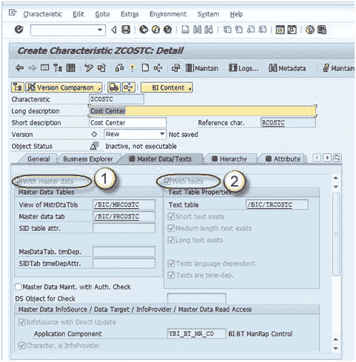The height and width of the screenshot is (362, 356).
Task: Open the Version dropdown showing New
Action: tap(135, 134)
